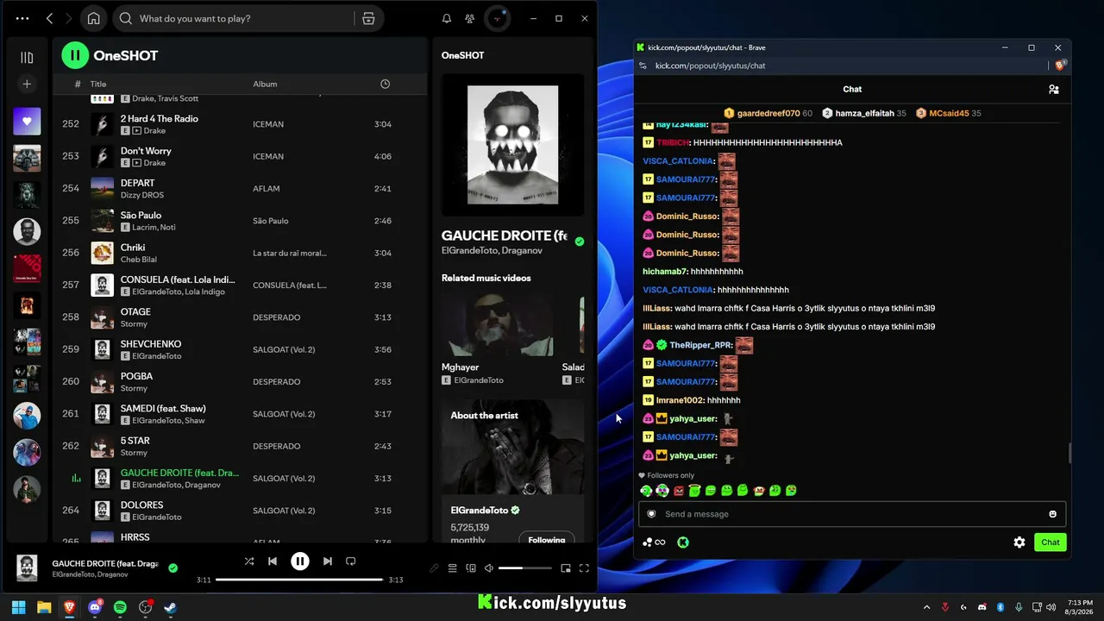Click the plus Create icon in Spotify sidebar
The height and width of the screenshot is (621, 1104).
(x=27, y=84)
